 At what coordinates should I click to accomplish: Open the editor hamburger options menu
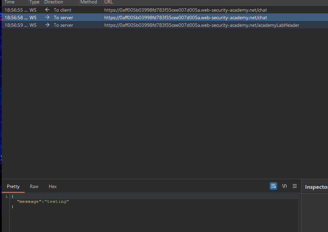coord(294,186)
